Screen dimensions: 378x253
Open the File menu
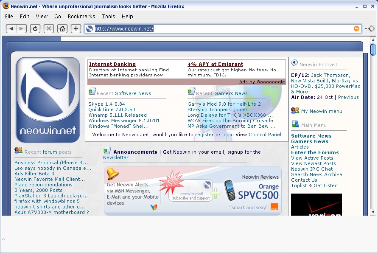point(9,17)
